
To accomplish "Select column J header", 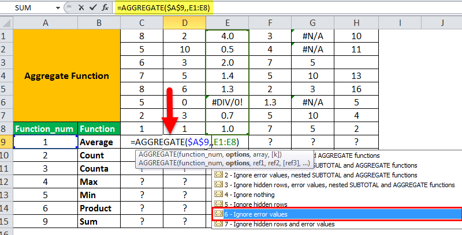I will click(442, 22).
